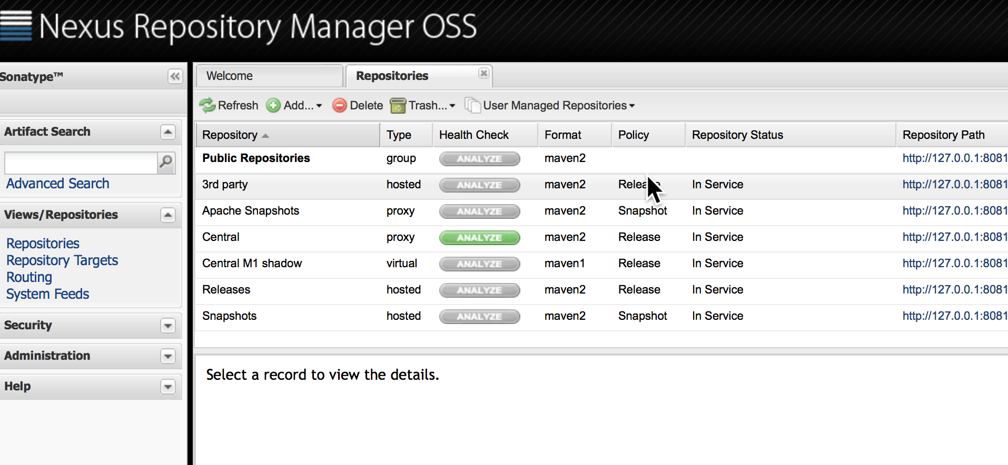Click the Nexus logo icon
Screen dimensions: 1008x465
[x=16, y=25]
